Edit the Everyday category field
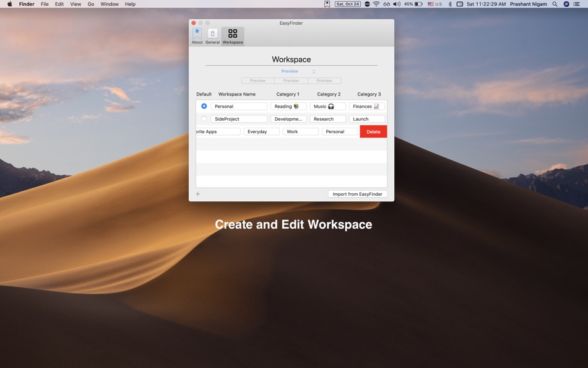Screen dimensions: 588x368 [x=261, y=131]
